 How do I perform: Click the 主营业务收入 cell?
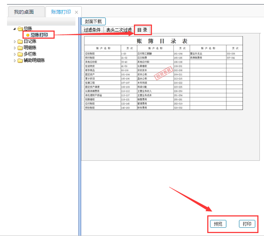tap(155, 91)
